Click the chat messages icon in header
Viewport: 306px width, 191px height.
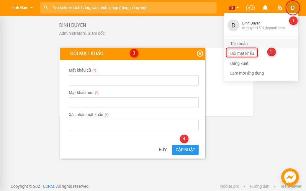[x=250, y=8]
